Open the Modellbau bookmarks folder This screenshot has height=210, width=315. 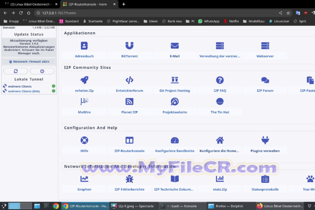[x=253, y=21]
